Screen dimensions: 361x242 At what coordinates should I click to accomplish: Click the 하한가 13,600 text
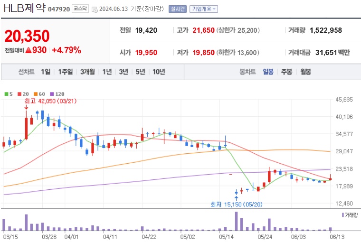(x=238, y=53)
